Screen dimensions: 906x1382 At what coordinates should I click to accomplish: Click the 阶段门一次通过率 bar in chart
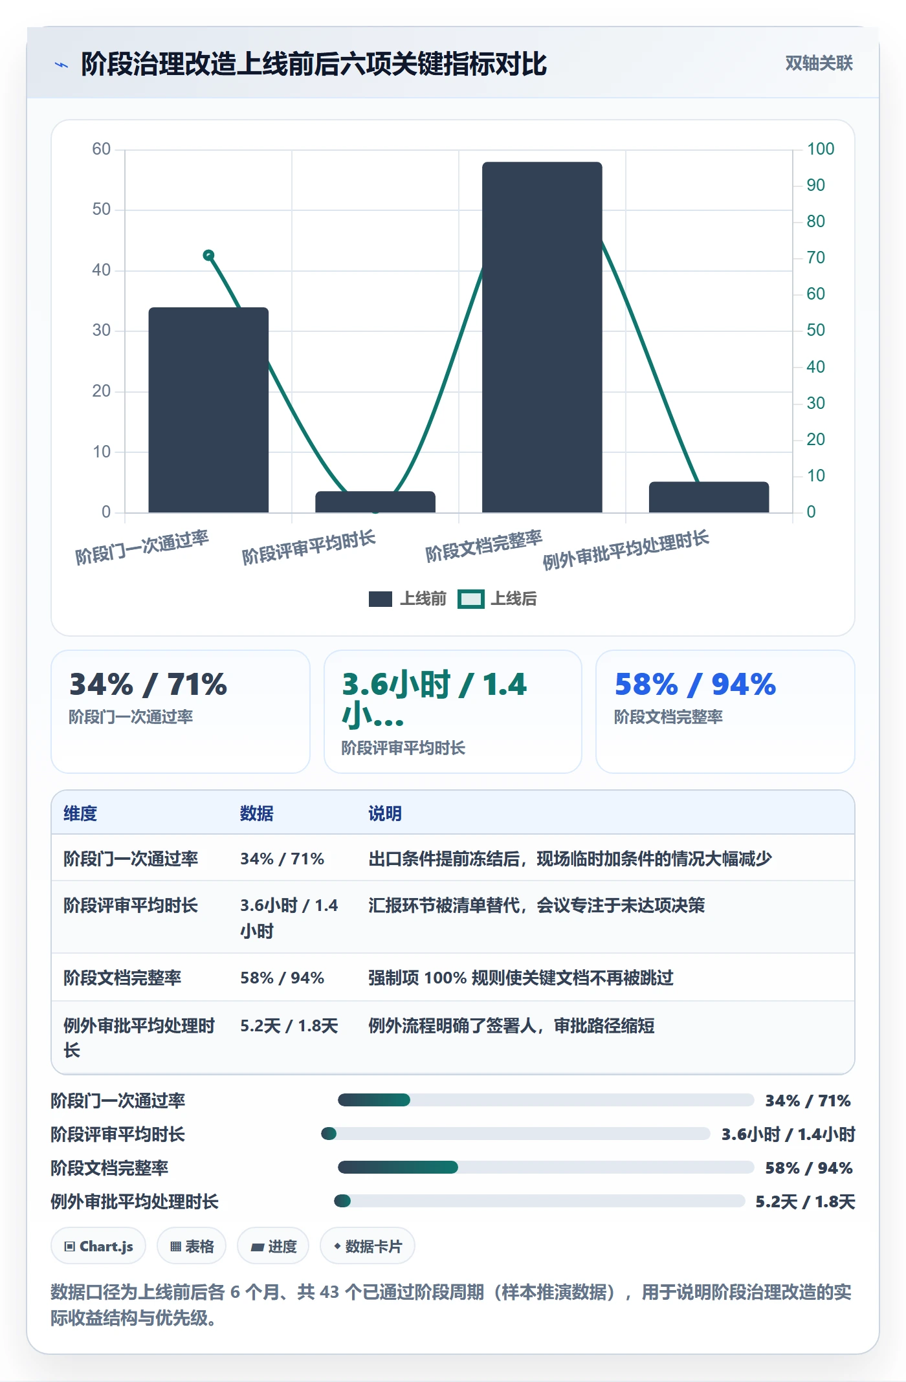pos(208,410)
